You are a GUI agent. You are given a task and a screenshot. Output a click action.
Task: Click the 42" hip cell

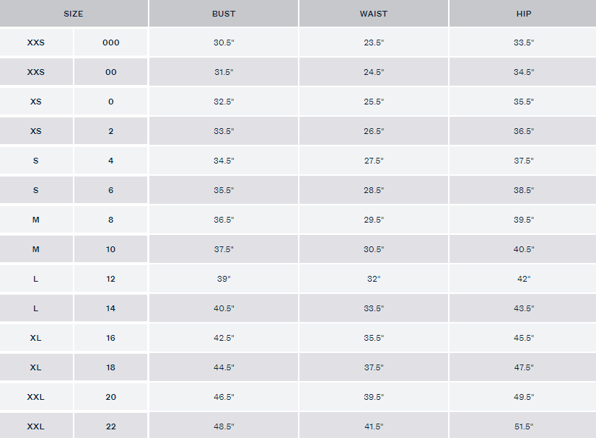523,279
